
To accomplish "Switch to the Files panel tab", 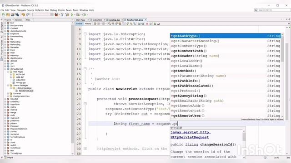I will pyautogui.click(x=28, y=20).
